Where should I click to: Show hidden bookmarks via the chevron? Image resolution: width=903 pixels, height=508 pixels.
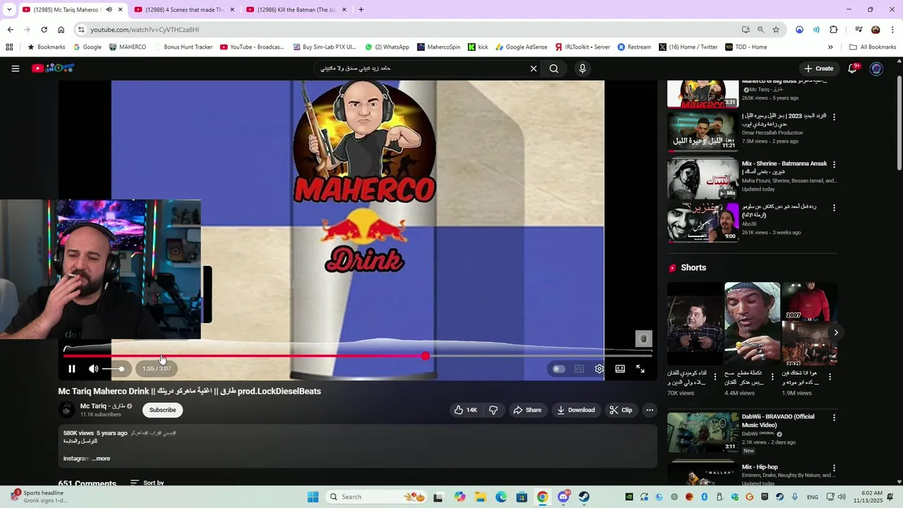coord(830,47)
